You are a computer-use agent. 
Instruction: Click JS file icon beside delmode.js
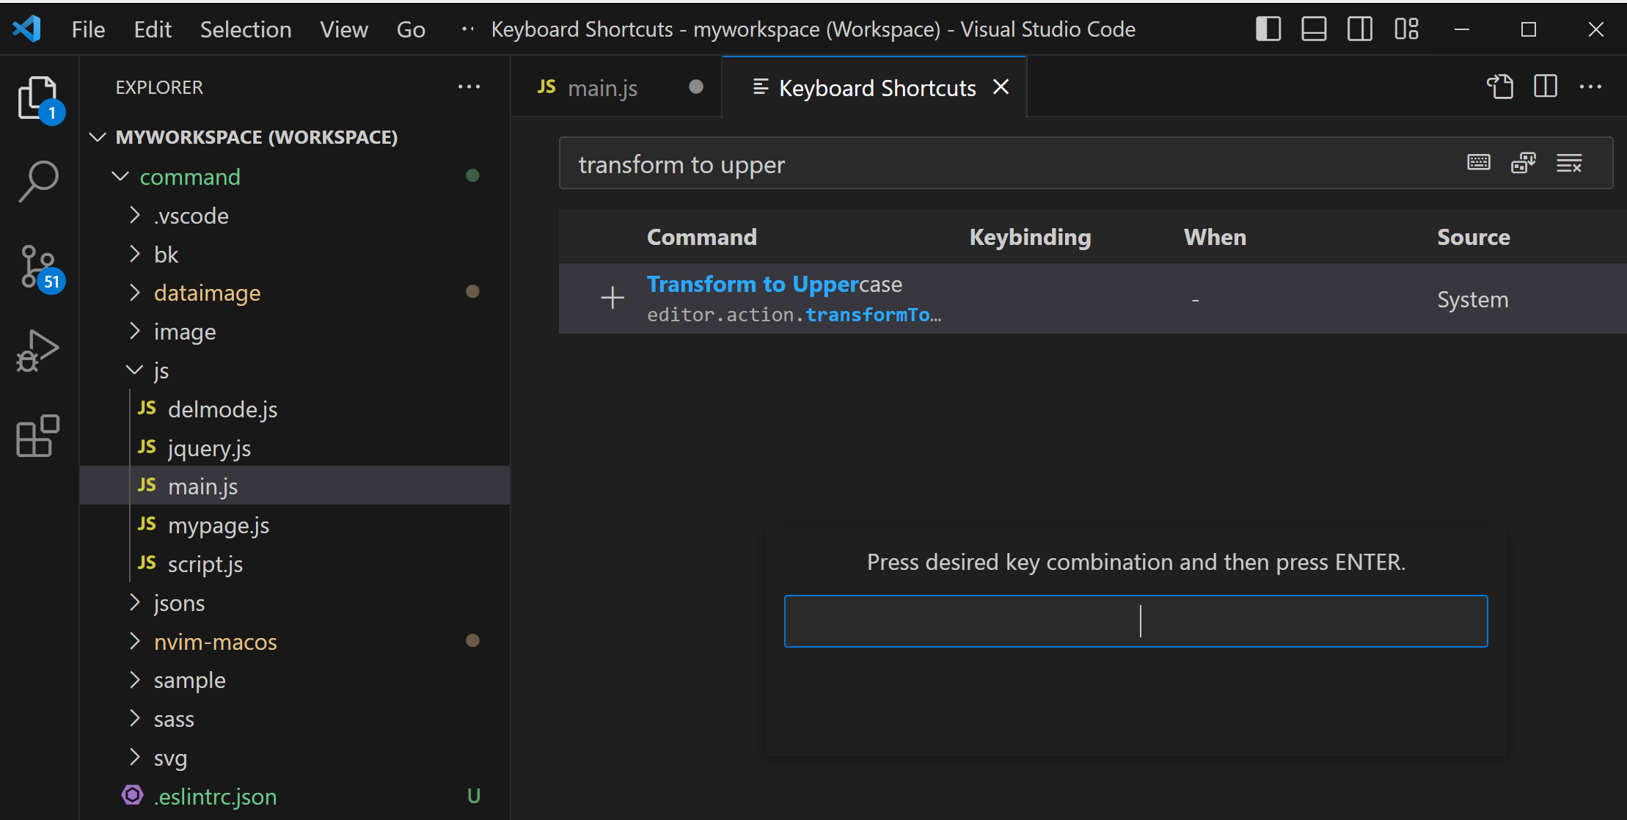[x=147, y=409]
